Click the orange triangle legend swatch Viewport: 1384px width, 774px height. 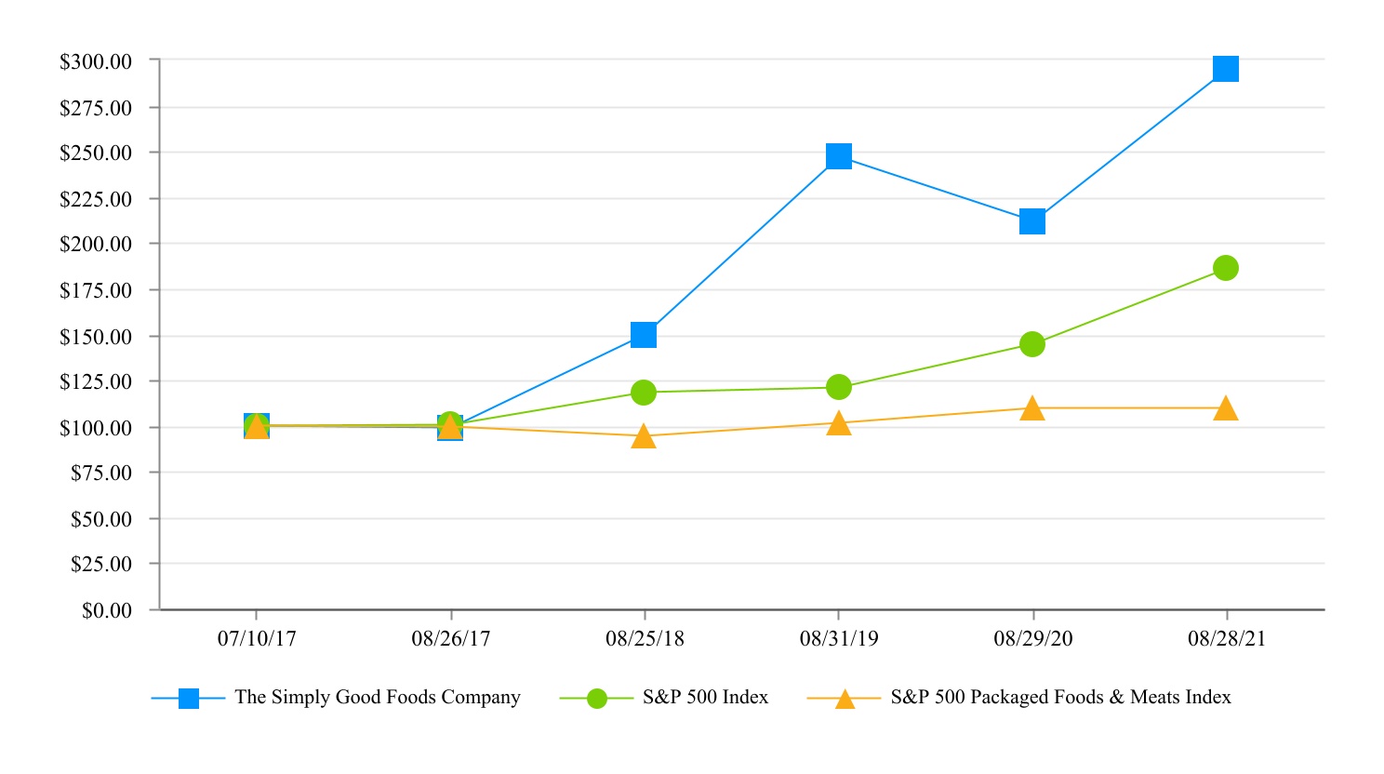845,699
